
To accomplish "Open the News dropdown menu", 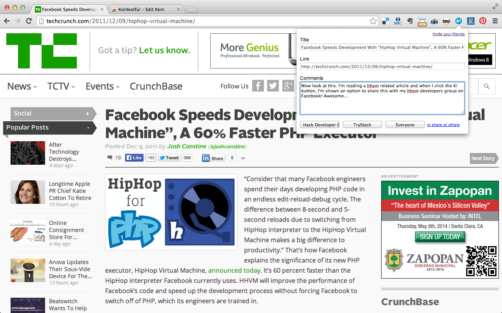I will [x=22, y=86].
